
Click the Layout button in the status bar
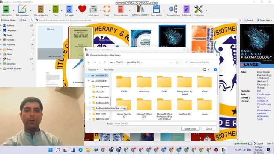pos(259,144)
